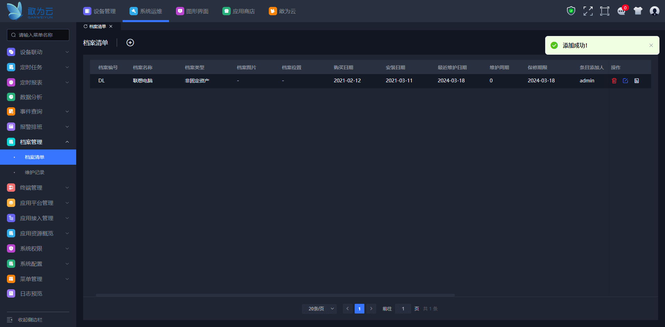View details of DL archive
665x327 pixels.
point(637,81)
